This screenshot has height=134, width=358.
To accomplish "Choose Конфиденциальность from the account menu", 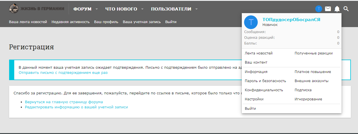I will [264, 90].
